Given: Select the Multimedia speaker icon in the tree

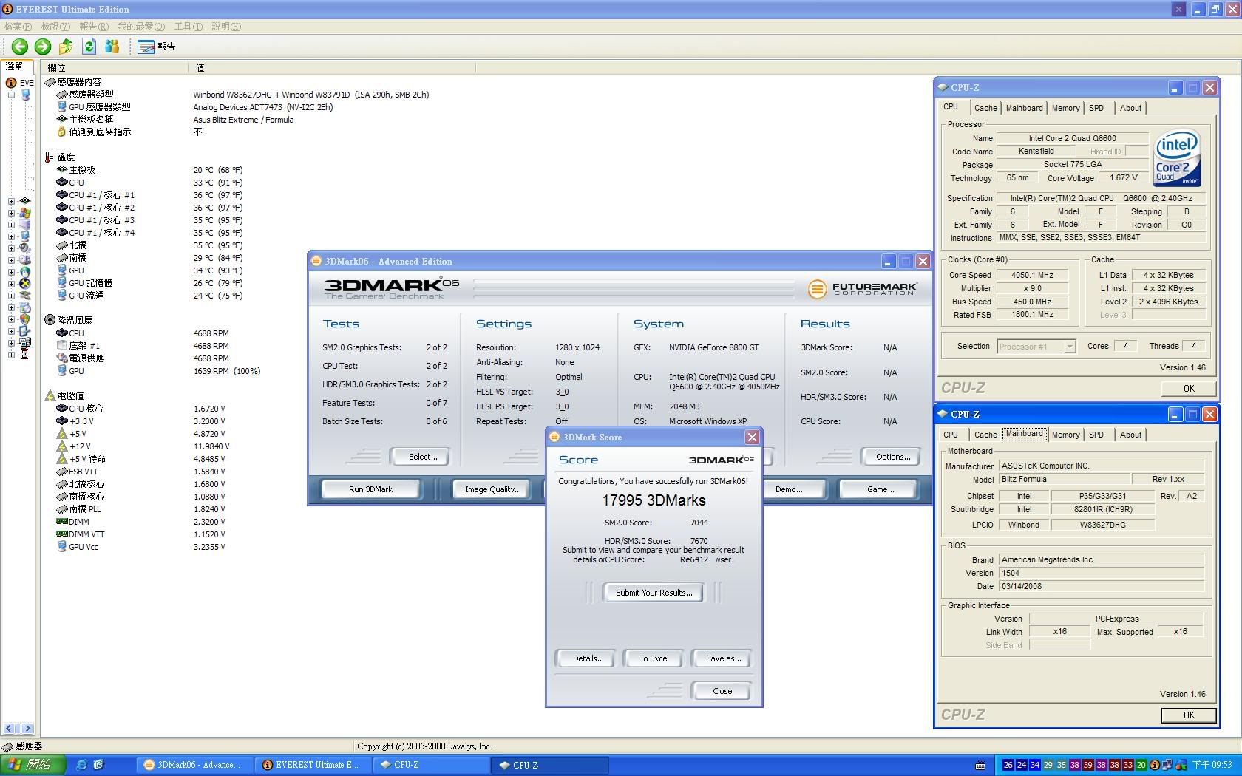Looking at the screenshot, I should (25, 248).
